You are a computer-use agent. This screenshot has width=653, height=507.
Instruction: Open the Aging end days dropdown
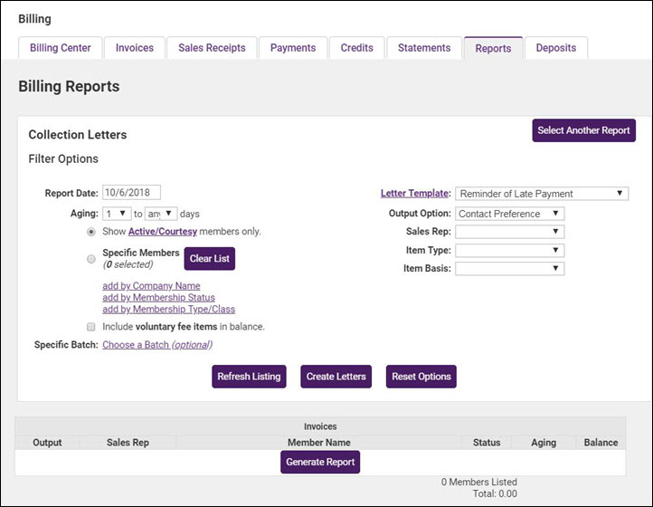tap(160, 214)
